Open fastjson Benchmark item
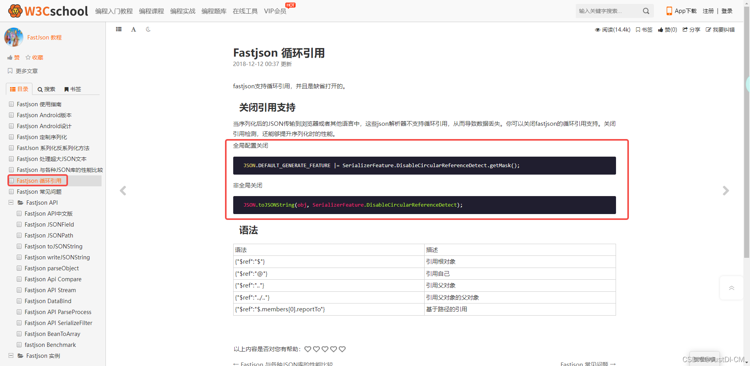750x366 pixels. 50,345
